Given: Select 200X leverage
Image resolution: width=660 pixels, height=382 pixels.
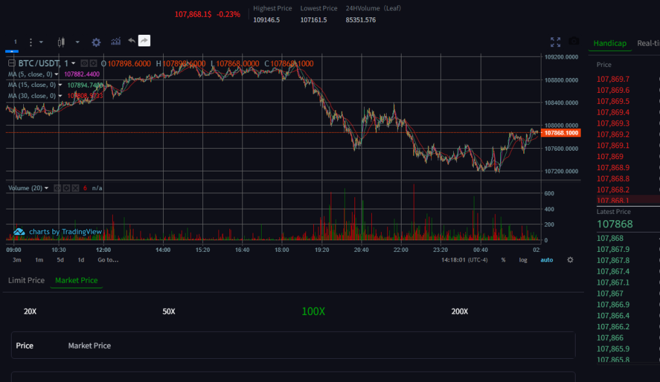Looking at the screenshot, I should point(460,311).
